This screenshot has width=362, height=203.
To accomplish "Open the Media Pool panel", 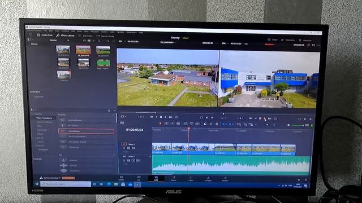I will pos(45,35).
